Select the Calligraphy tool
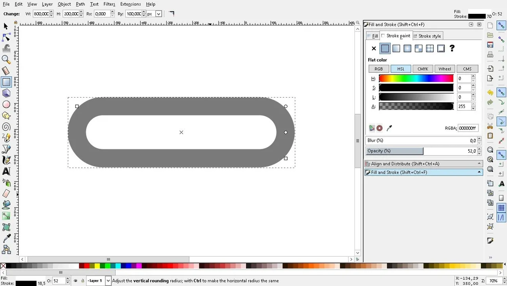This screenshot has width=507, height=286. (x=6, y=160)
